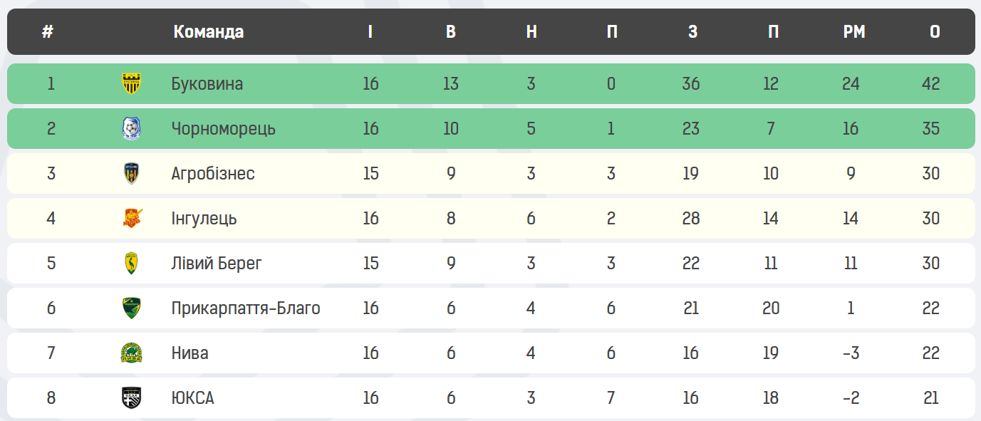This screenshot has height=421, width=981.
Task: Open the Буковина team name link
Action: [207, 84]
